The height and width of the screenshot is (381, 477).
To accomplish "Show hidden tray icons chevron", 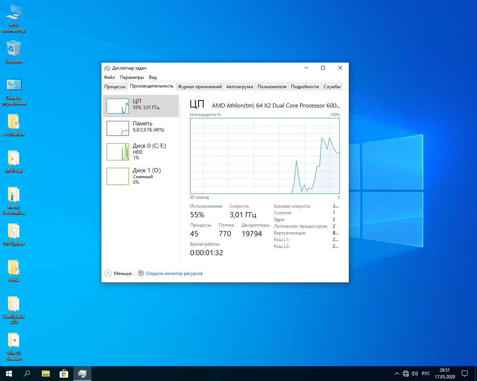I will point(397,374).
